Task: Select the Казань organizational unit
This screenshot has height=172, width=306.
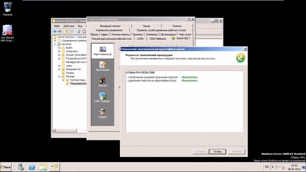Action: tap(68, 73)
